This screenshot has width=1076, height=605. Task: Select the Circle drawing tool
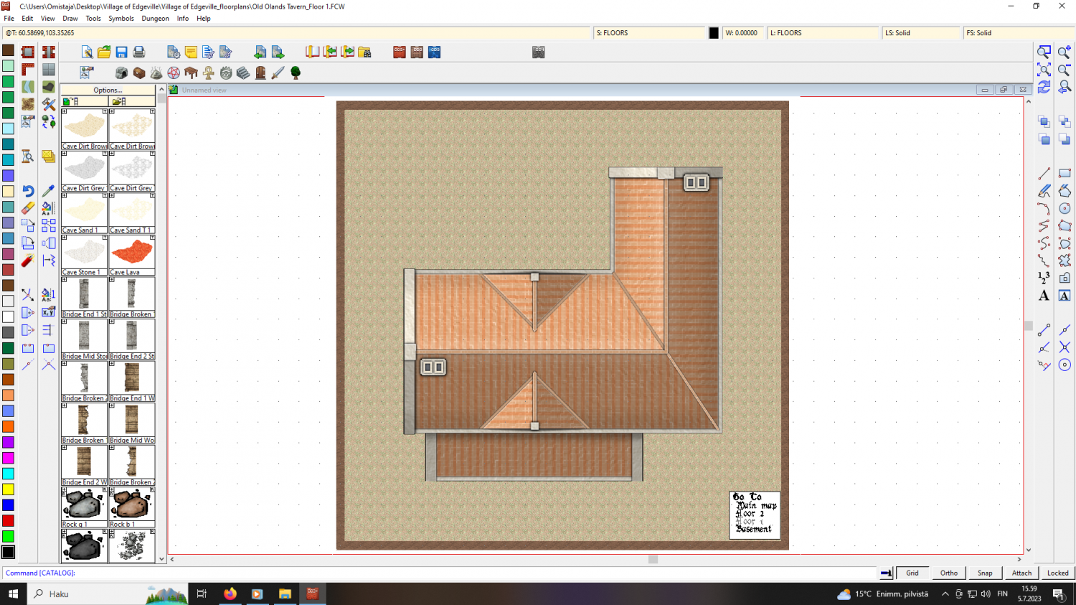pyautogui.click(x=1065, y=208)
